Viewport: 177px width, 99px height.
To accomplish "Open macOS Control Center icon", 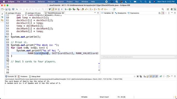I will 150,2.
